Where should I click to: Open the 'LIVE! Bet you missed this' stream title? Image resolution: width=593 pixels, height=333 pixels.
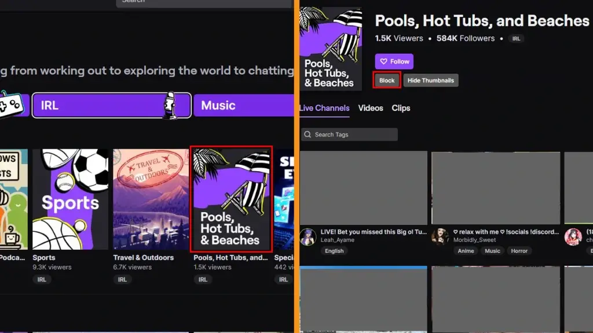point(374,232)
